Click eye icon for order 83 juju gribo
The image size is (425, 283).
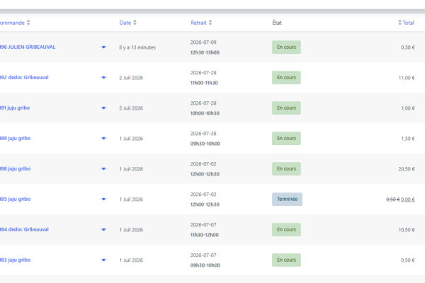103,260
